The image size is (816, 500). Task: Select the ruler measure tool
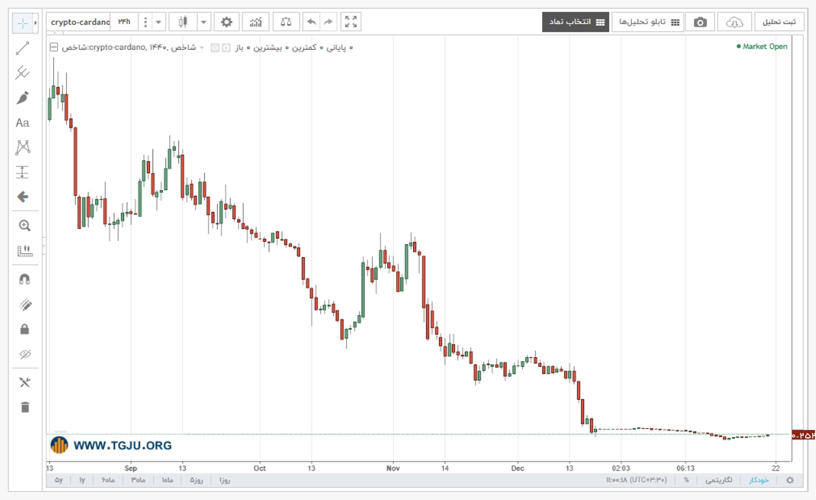tap(25, 250)
